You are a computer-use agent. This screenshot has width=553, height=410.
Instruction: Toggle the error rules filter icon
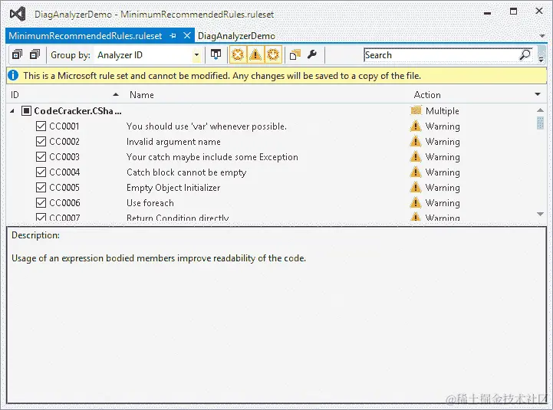[x=238, y=54]
